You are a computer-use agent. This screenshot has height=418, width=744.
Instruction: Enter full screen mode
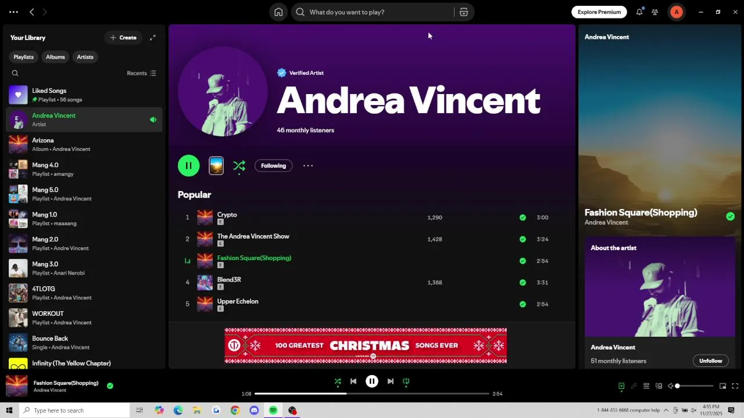pyautogui.click(x=735, y=386)
